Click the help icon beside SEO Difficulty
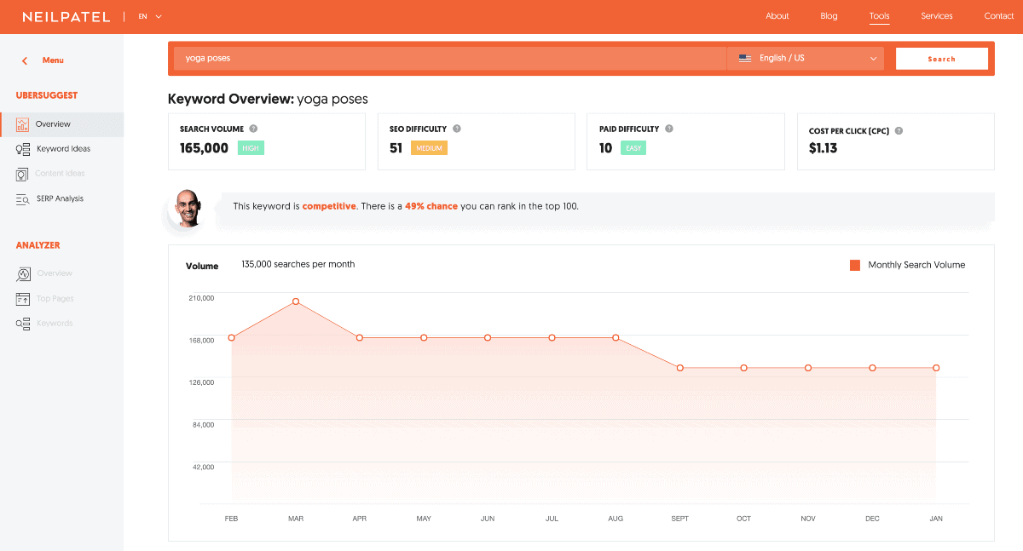1023x551 pixels. [x=457, y=129]
